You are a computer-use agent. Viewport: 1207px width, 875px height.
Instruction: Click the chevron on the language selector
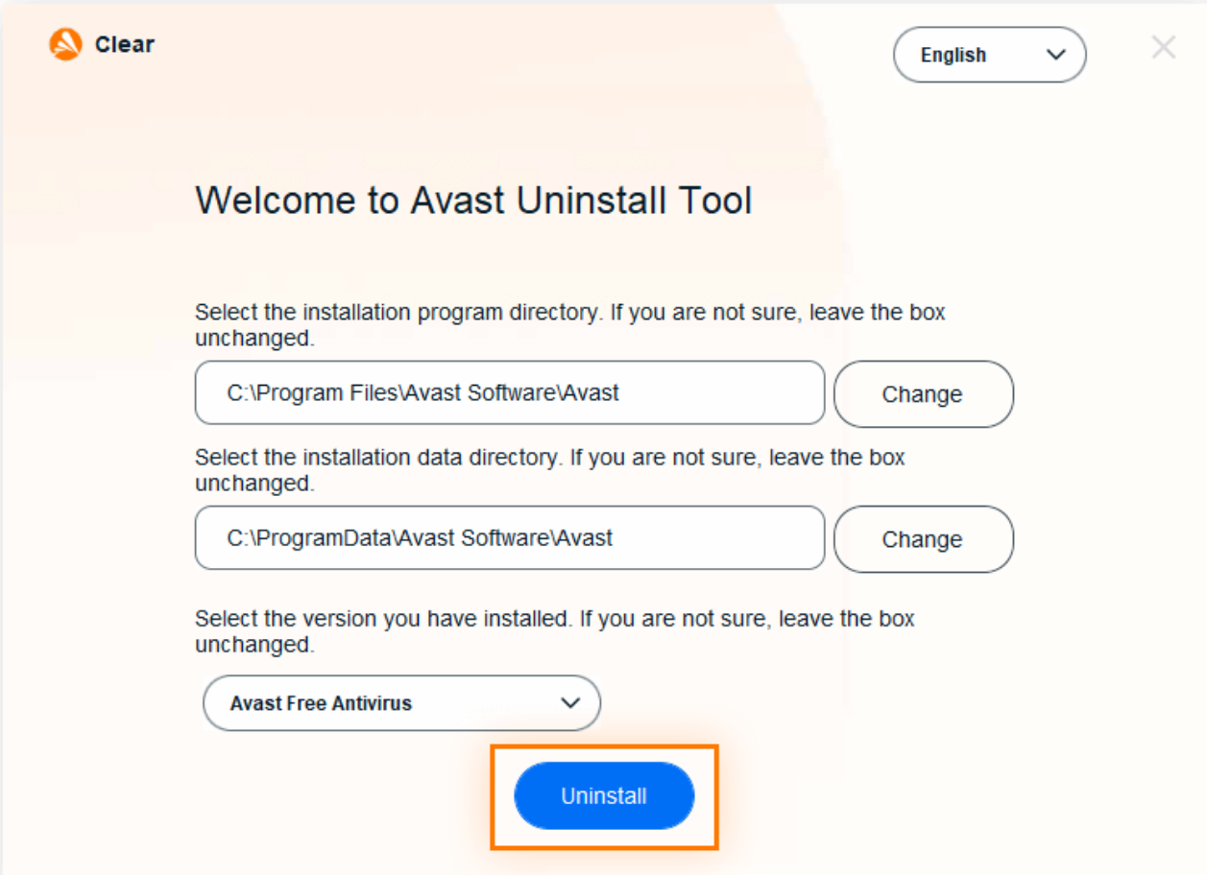pyautogui.click(x=1056, y=55)
